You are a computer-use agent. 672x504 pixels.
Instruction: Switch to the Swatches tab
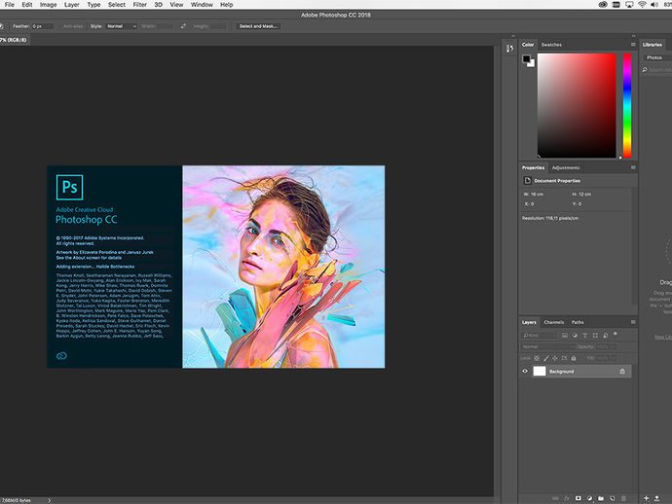pos(551,45)
